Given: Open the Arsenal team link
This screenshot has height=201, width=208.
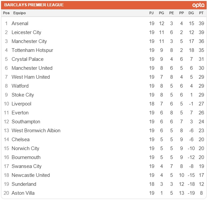Looking at the screenshot, I should 20,23.
